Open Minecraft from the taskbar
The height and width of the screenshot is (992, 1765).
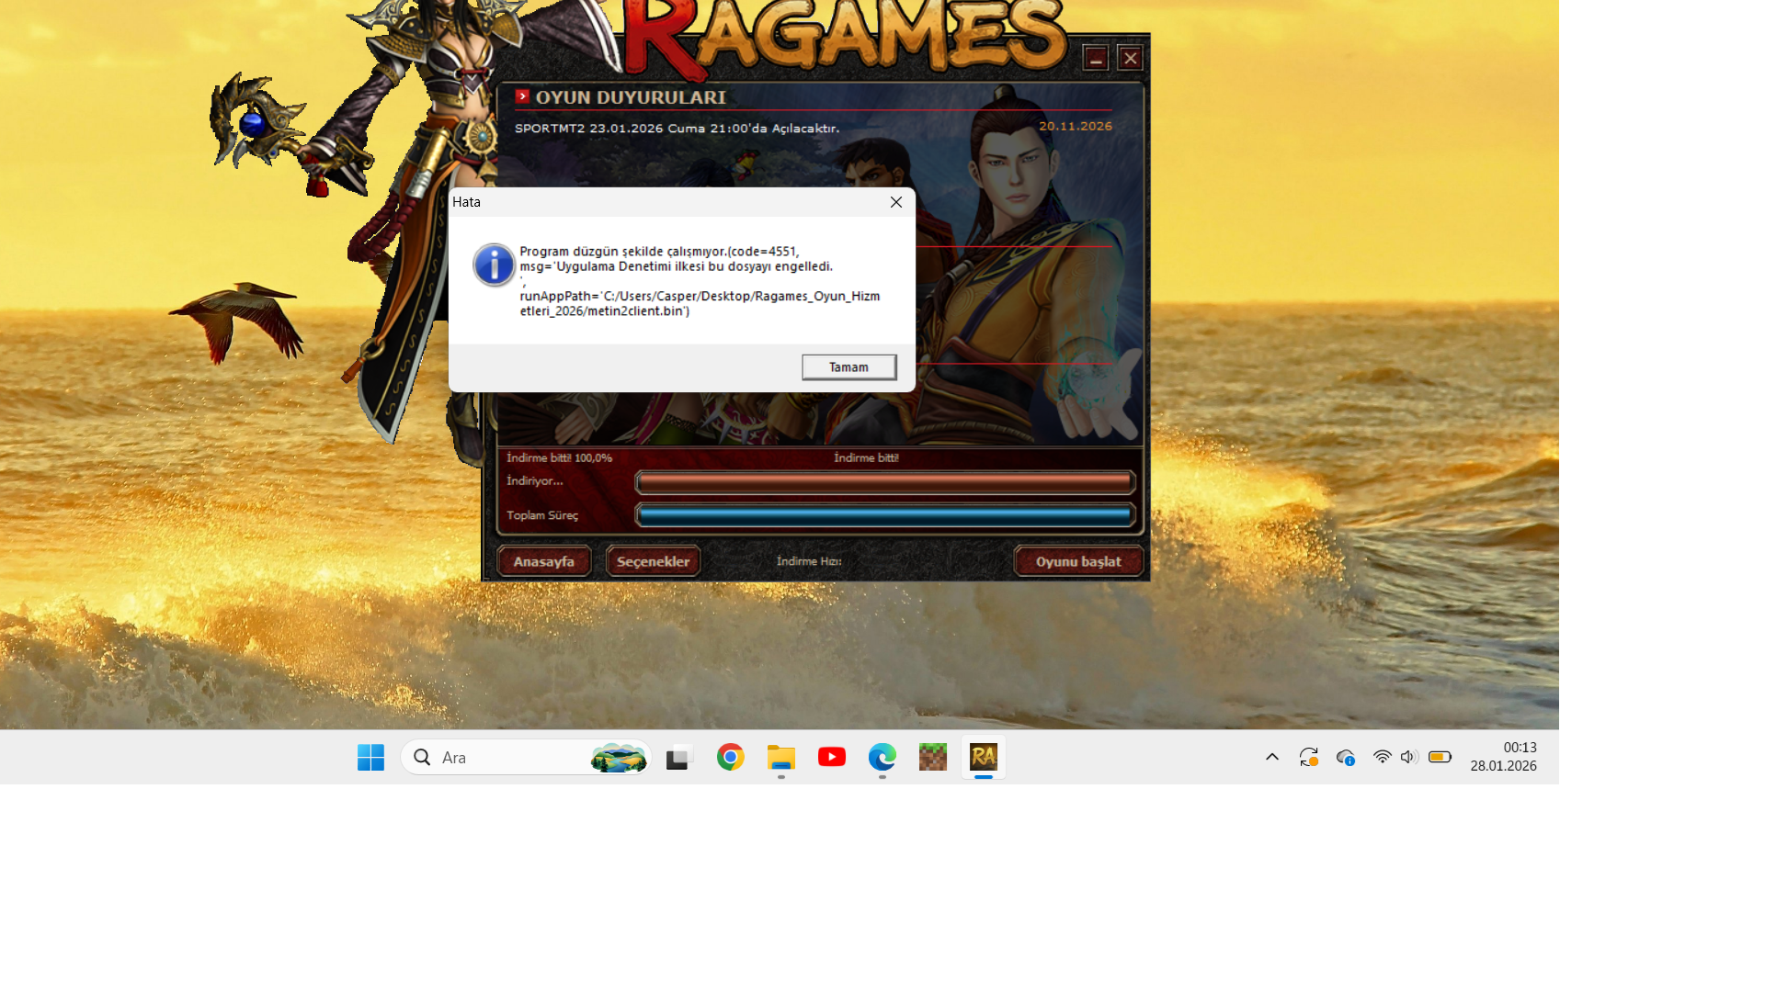pyautogui.click(x=933, y=758)
